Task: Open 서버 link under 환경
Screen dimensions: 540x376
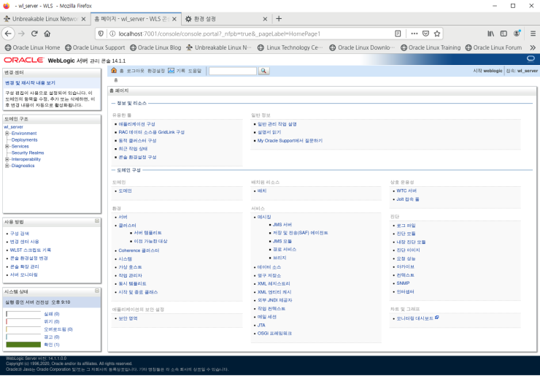Action: tap(123, 217)
